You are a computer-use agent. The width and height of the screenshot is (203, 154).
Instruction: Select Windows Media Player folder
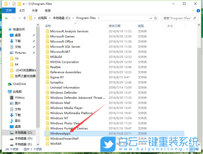click(x=66, y=108)
